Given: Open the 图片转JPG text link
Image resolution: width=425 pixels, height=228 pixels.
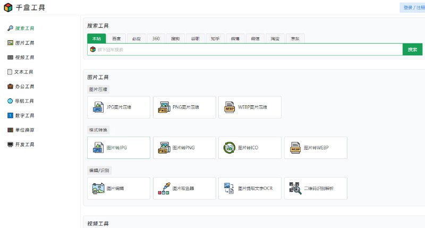Looking at the screenshot, I should [117, 148].
